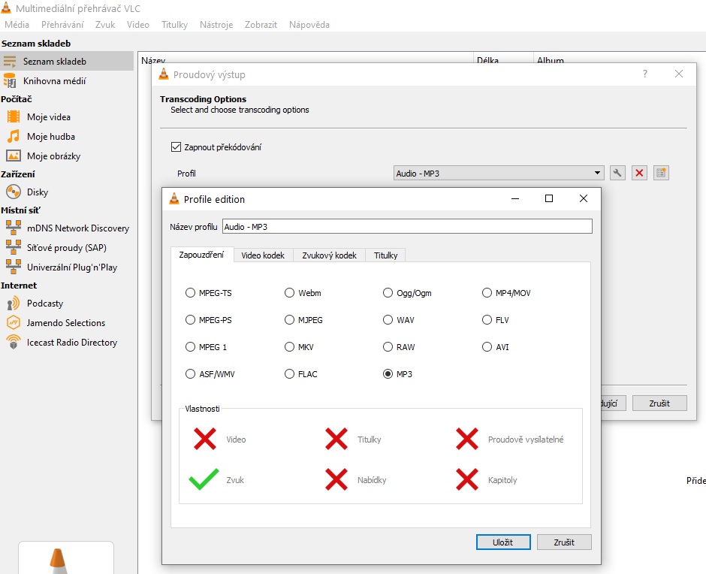Open the wrench edit profile icon

click(617, 173)
